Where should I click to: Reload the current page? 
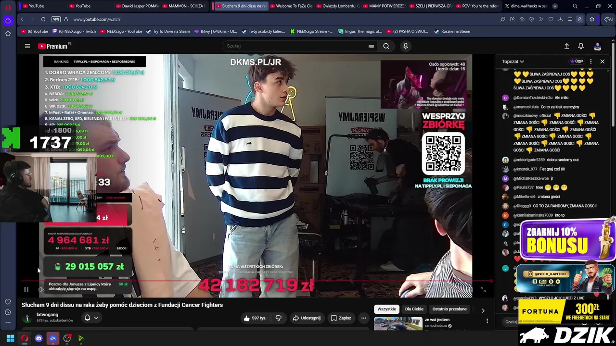43,19
